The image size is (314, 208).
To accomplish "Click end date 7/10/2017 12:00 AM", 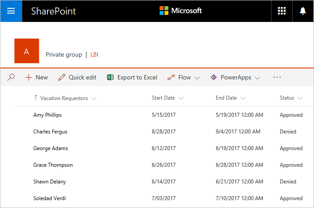I will coord(239,198).
